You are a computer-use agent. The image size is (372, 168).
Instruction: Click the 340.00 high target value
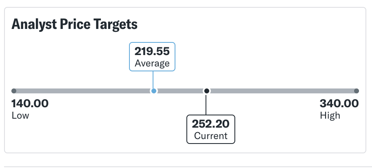point(339,104)
